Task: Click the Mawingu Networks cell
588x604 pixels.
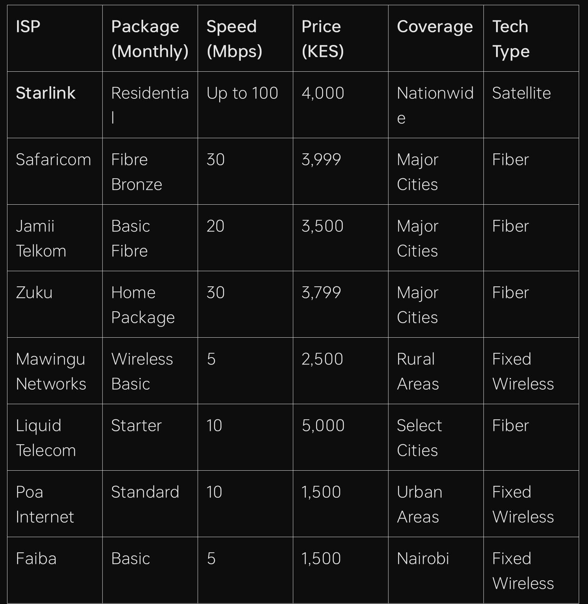Action: click(51, 371)
